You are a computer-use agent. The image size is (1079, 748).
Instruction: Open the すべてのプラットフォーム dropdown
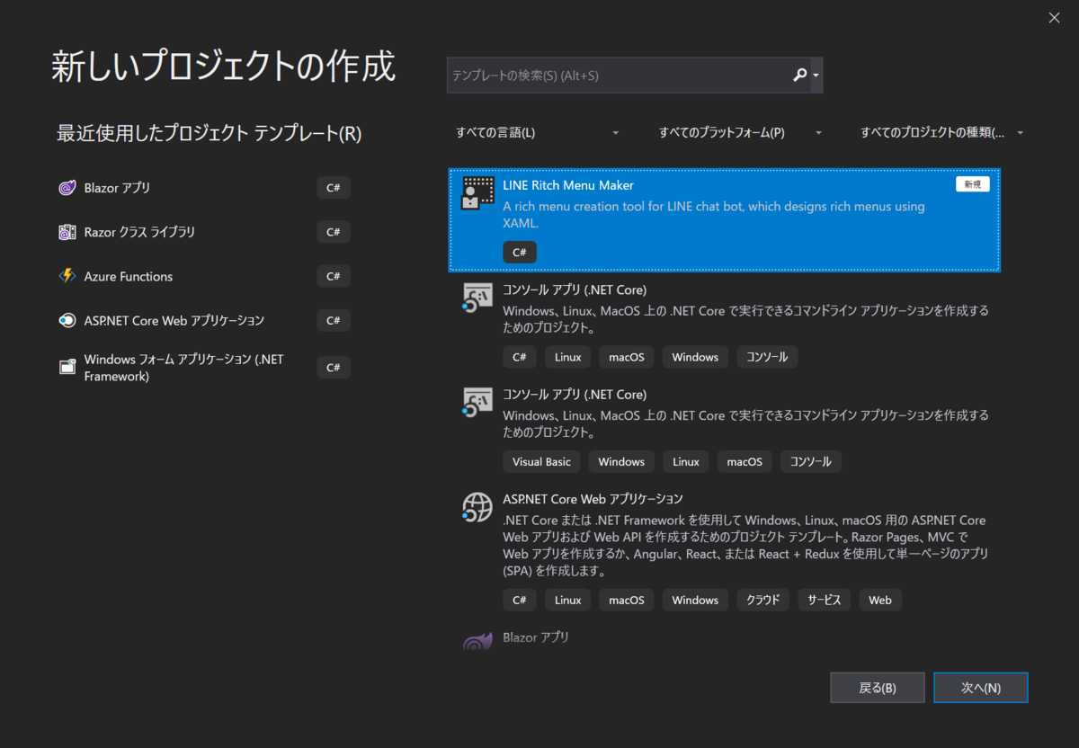pos(740,132)
